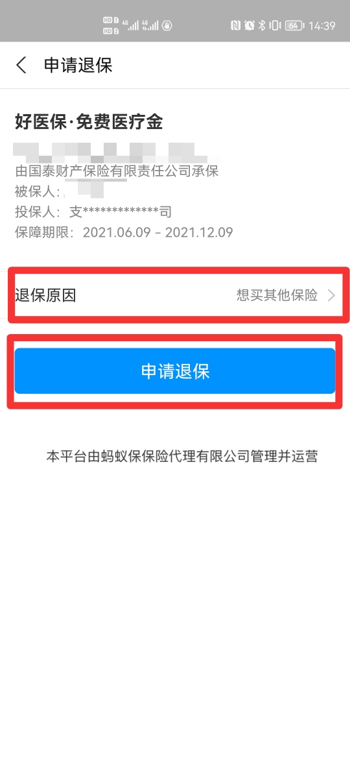Tap the 好医保·免费医疗金 product heading
The image size is (350, 759).
[89, 123]
